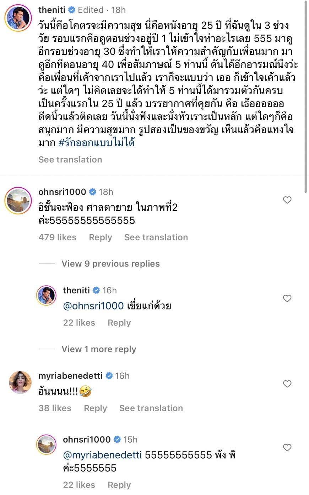Tap theniti's avatar beside the 16h reply
The height and width of the screenshot is (495, 309).
coord(47,296)
